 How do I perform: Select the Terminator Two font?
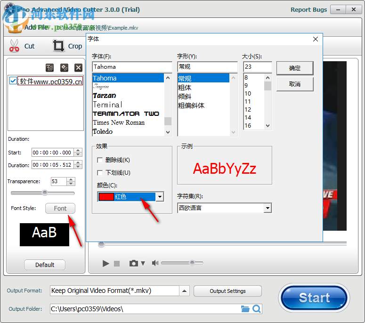(x=128, y=113)
